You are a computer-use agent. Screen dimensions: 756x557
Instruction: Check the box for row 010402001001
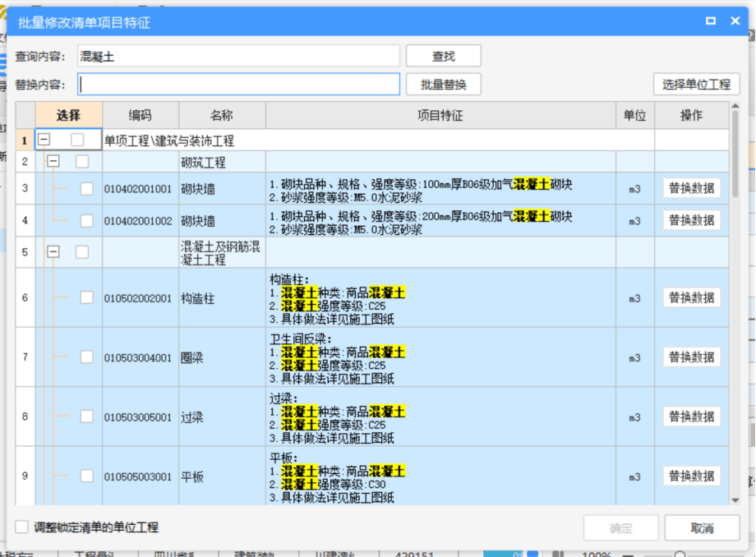click(86, 189)
